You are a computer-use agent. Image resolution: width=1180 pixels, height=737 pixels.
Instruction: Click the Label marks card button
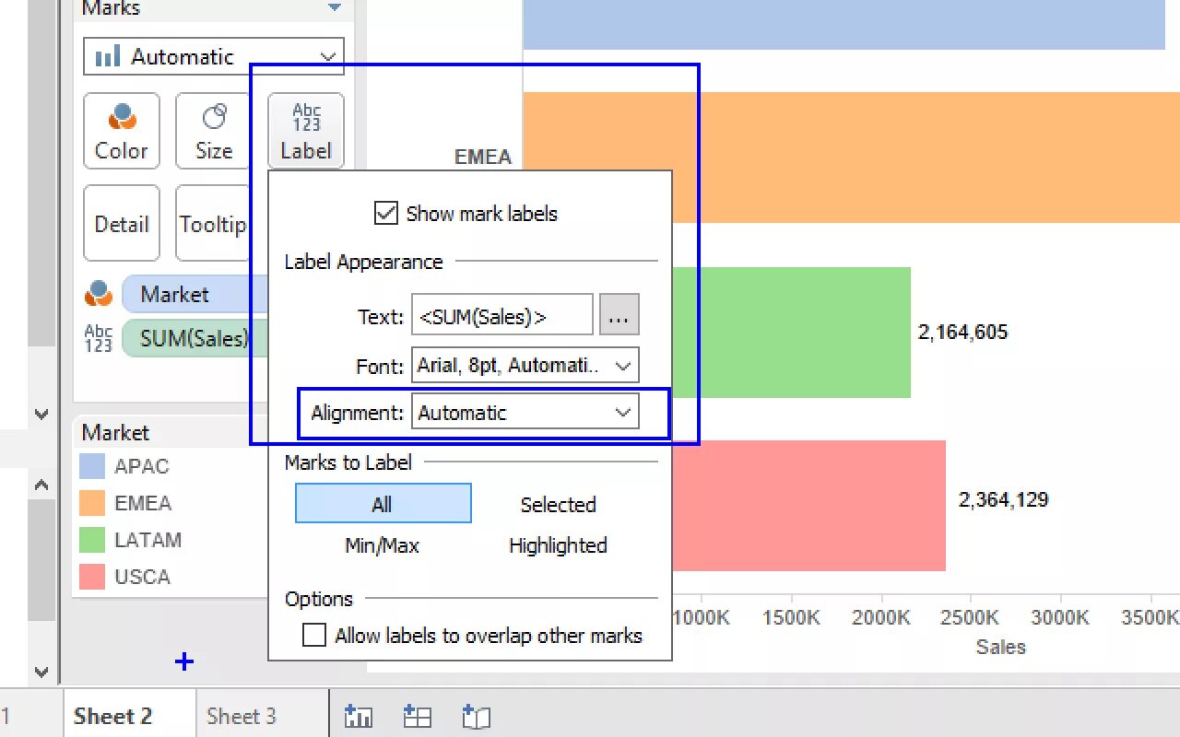coord(306,131)
